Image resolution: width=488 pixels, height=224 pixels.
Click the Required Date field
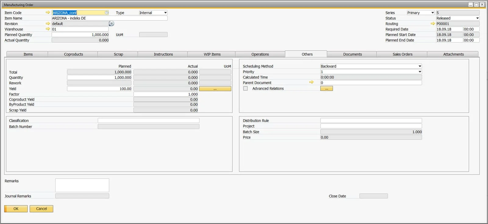449,29
